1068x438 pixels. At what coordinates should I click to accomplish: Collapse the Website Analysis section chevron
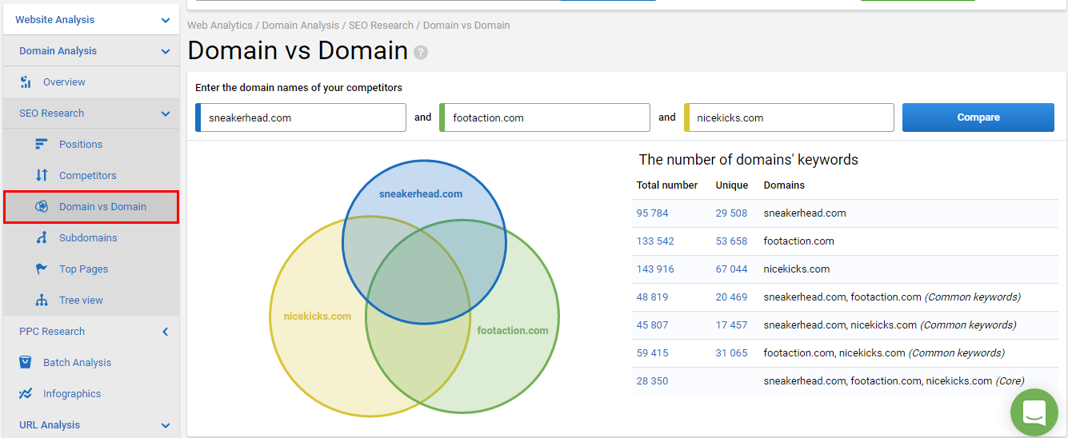[166, 20]
